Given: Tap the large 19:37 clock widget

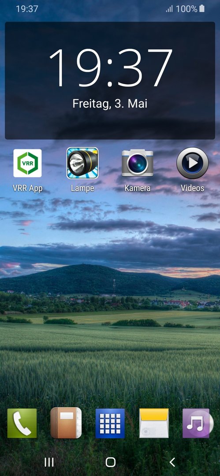Looking at the screenshot, I should [111, 67].
